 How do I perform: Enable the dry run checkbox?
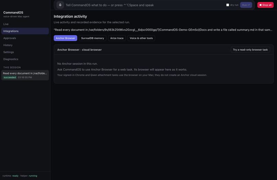(228, 5)
